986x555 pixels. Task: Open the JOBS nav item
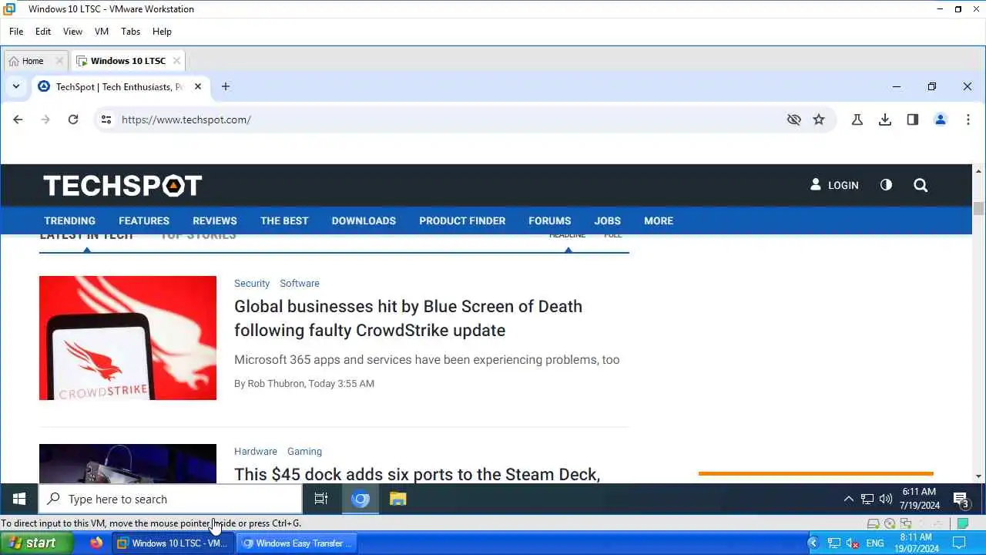607,220
